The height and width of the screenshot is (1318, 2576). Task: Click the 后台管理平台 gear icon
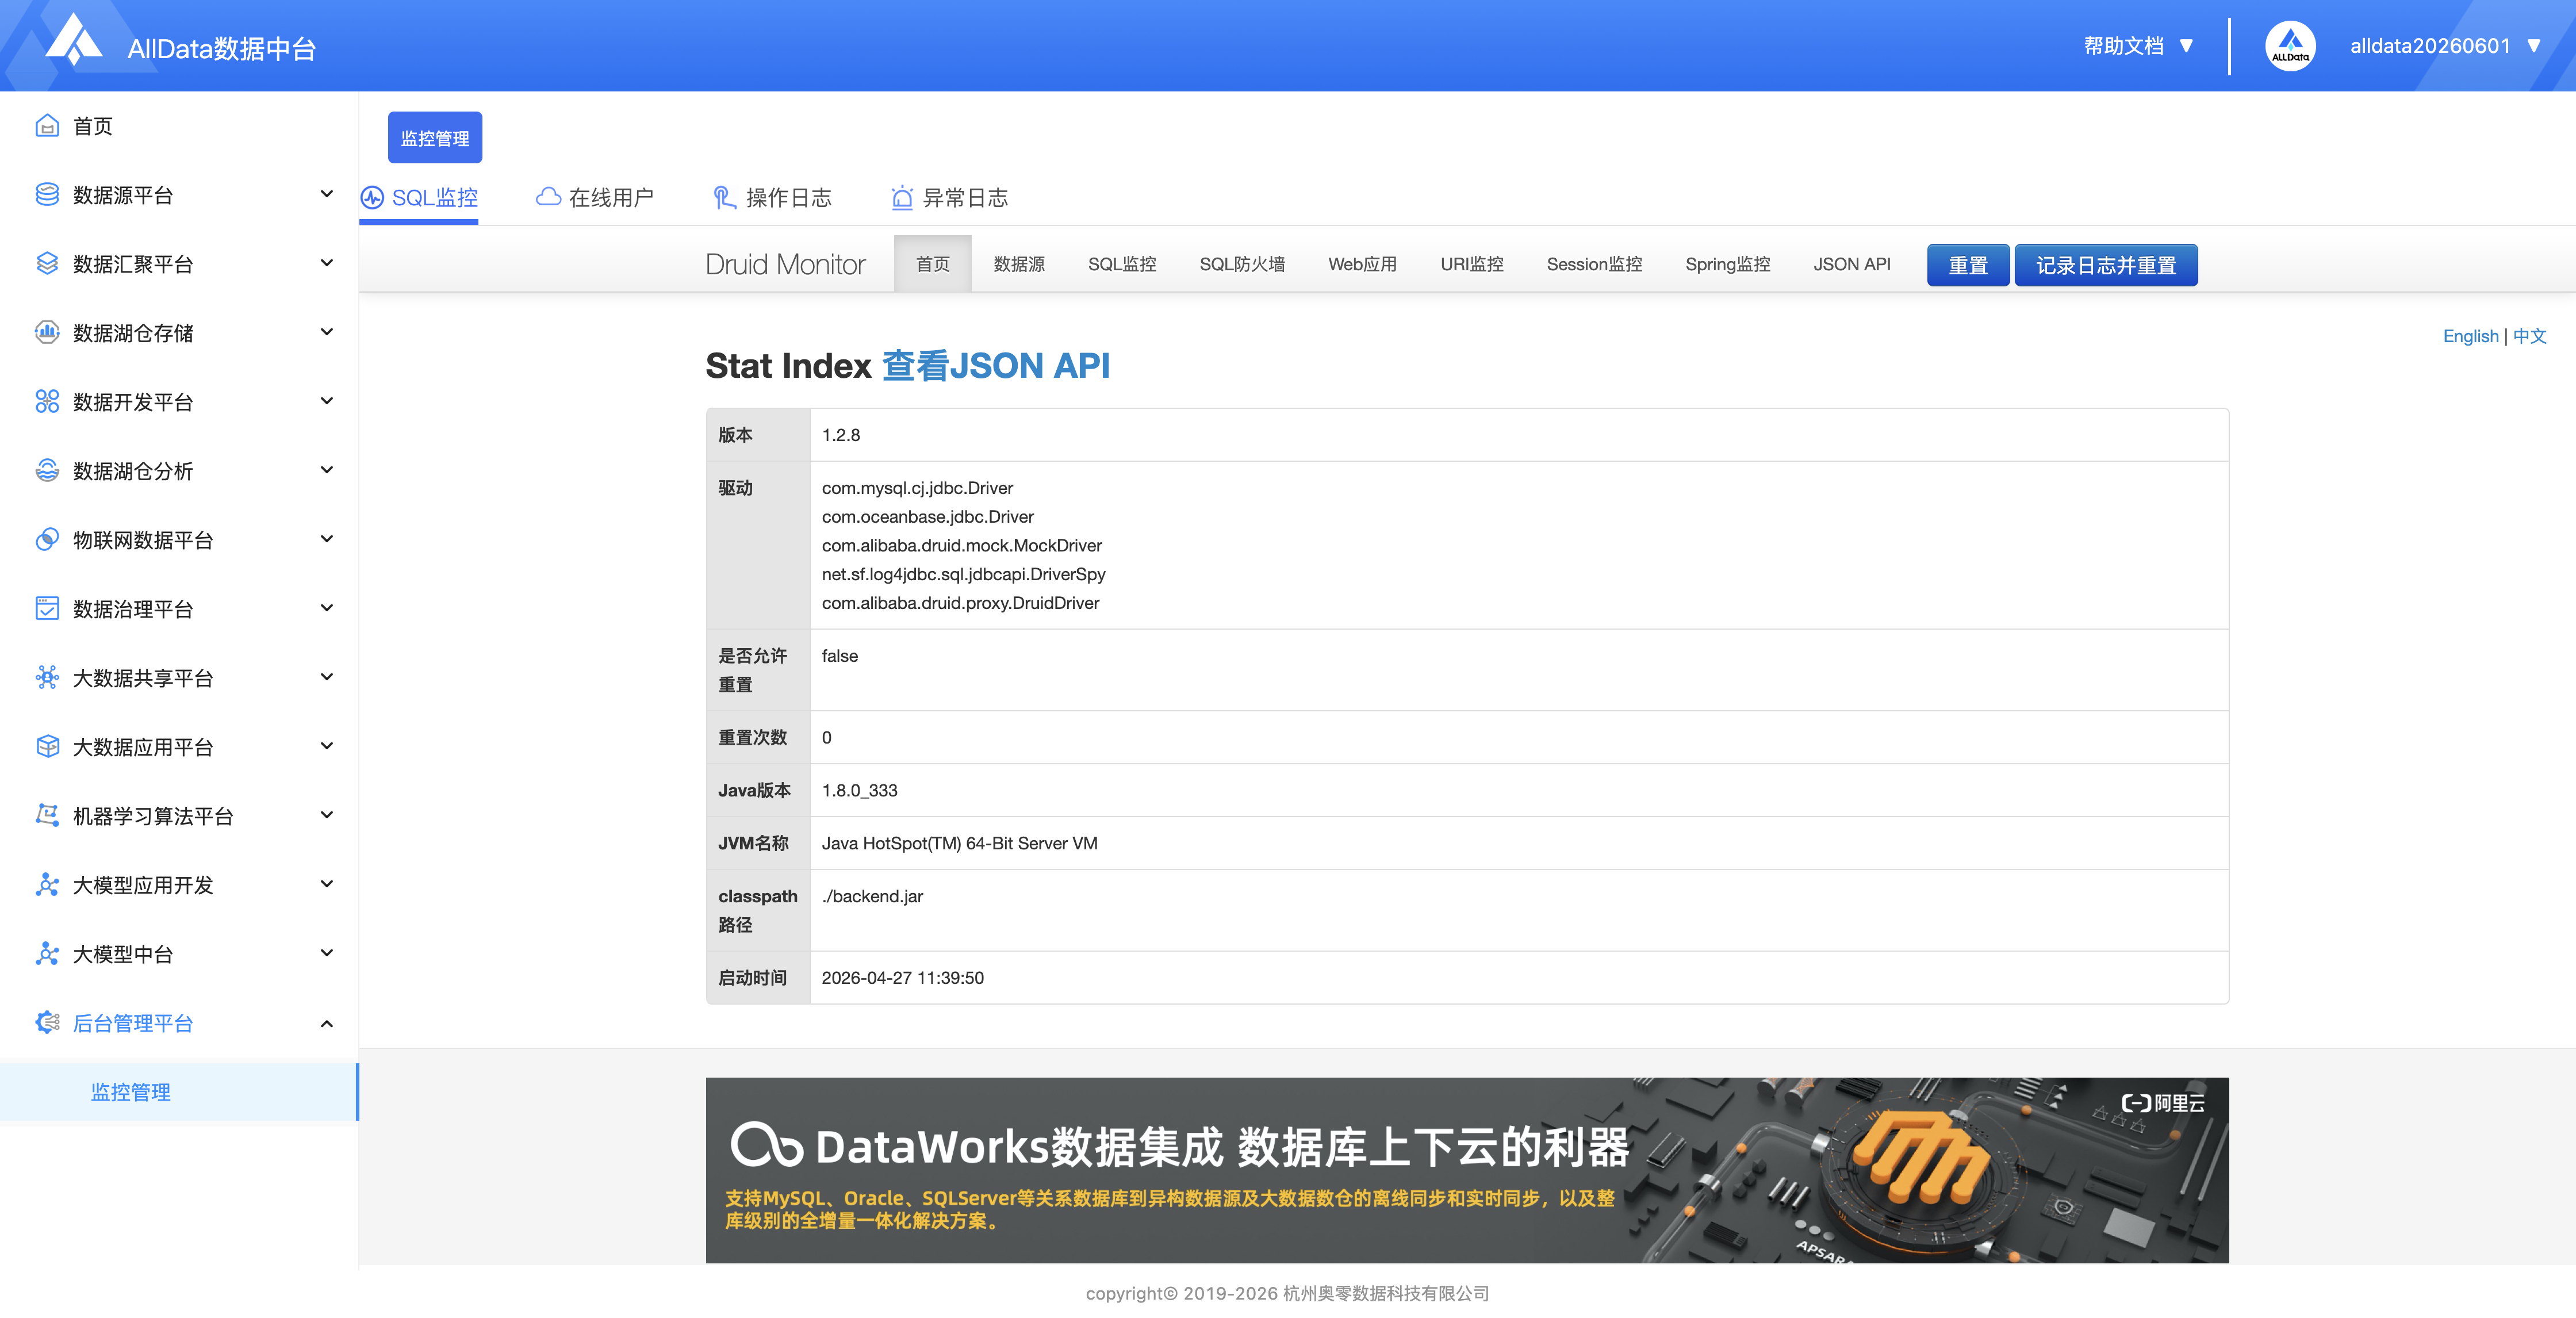(47, 1022)
